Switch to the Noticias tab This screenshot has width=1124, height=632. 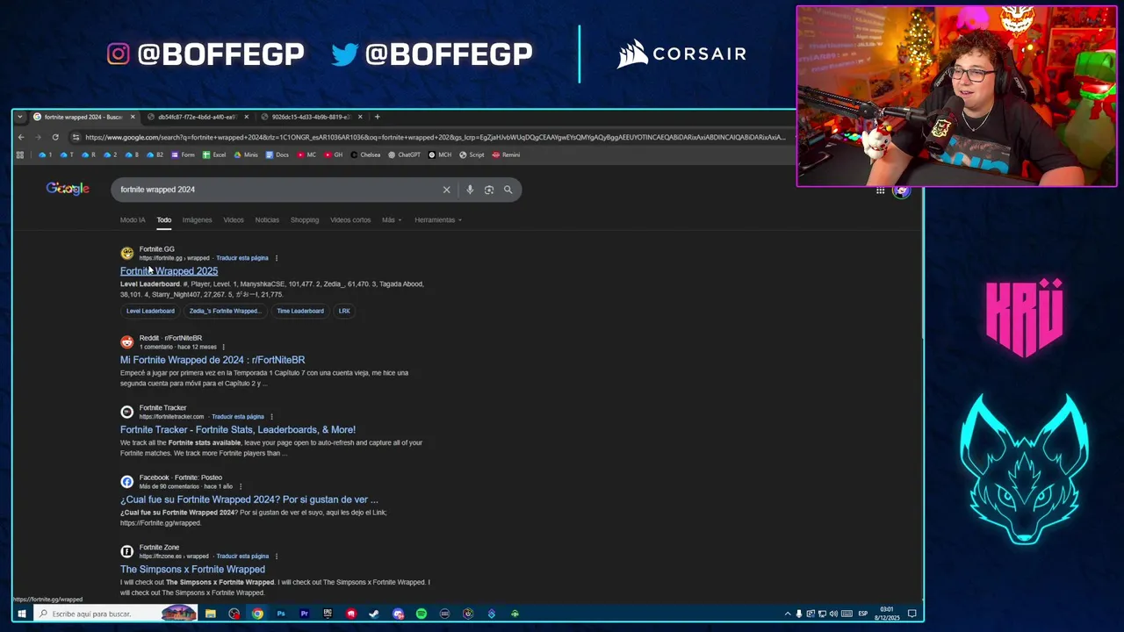tap(267, 220)
